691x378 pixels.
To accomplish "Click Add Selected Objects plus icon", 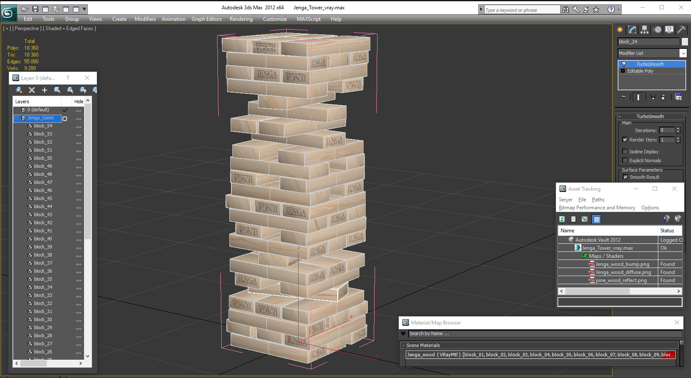I will [45, 90].
